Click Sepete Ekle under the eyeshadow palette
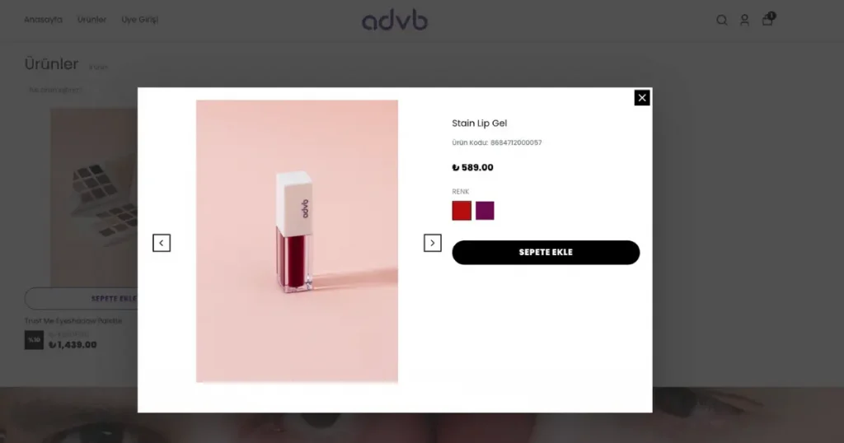The width and height of the screenshot is (844, 443). point(81,298)
